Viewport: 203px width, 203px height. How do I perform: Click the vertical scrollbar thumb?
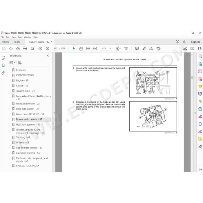point(192,77)
